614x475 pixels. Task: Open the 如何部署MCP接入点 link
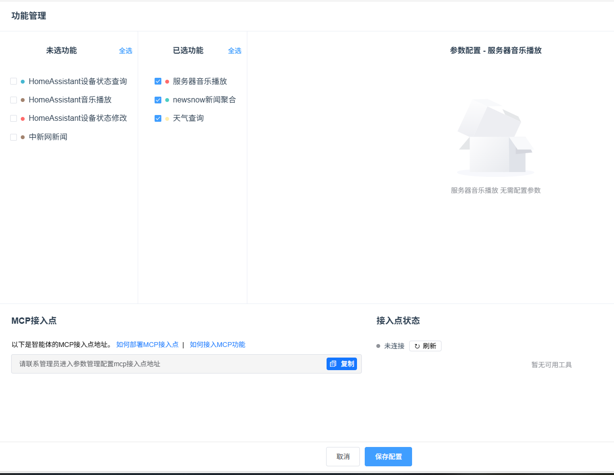[147, 345]
